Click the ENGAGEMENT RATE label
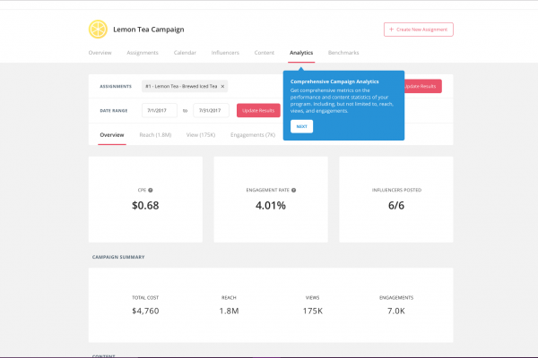 pyautogui.click(x=267, y=190)
